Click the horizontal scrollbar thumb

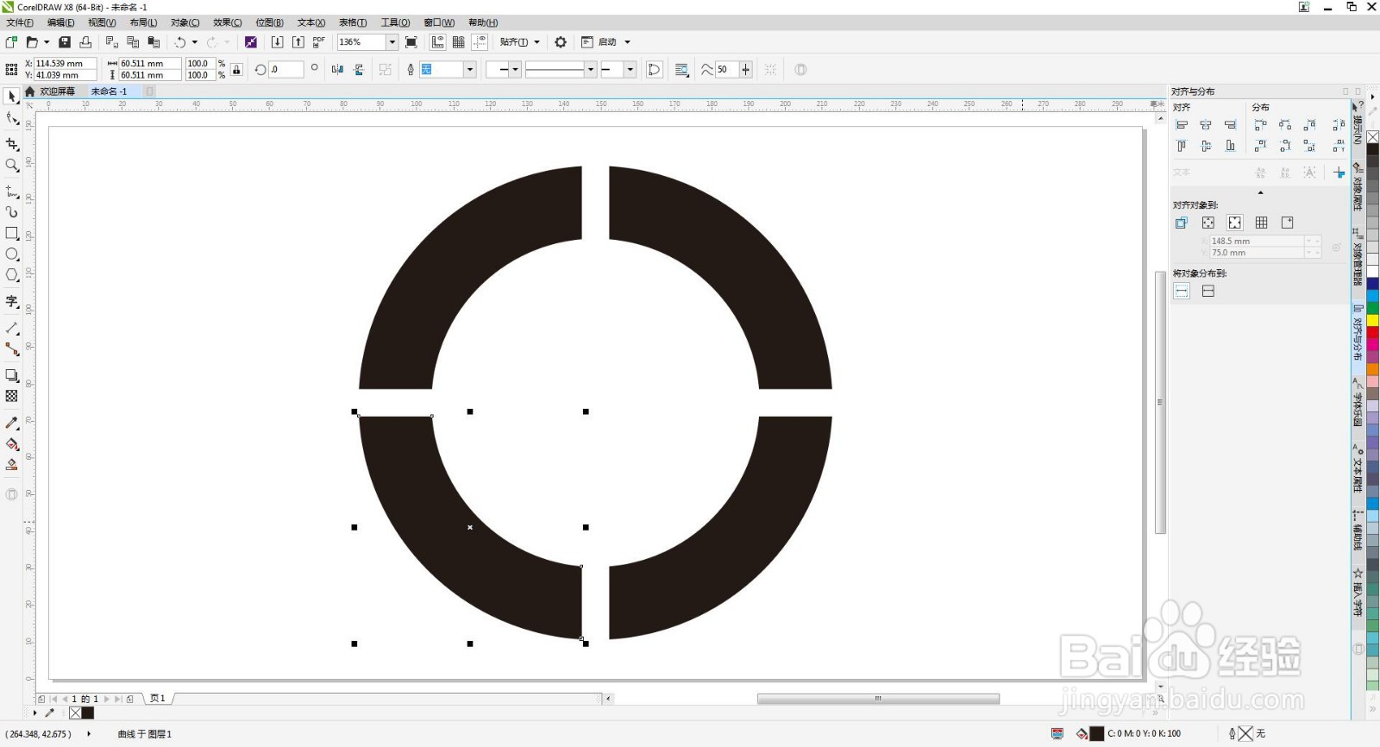tap(878, 699)
